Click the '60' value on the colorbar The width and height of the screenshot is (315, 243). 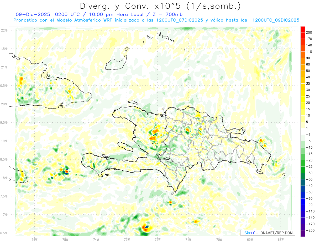[x=308, y=64]
